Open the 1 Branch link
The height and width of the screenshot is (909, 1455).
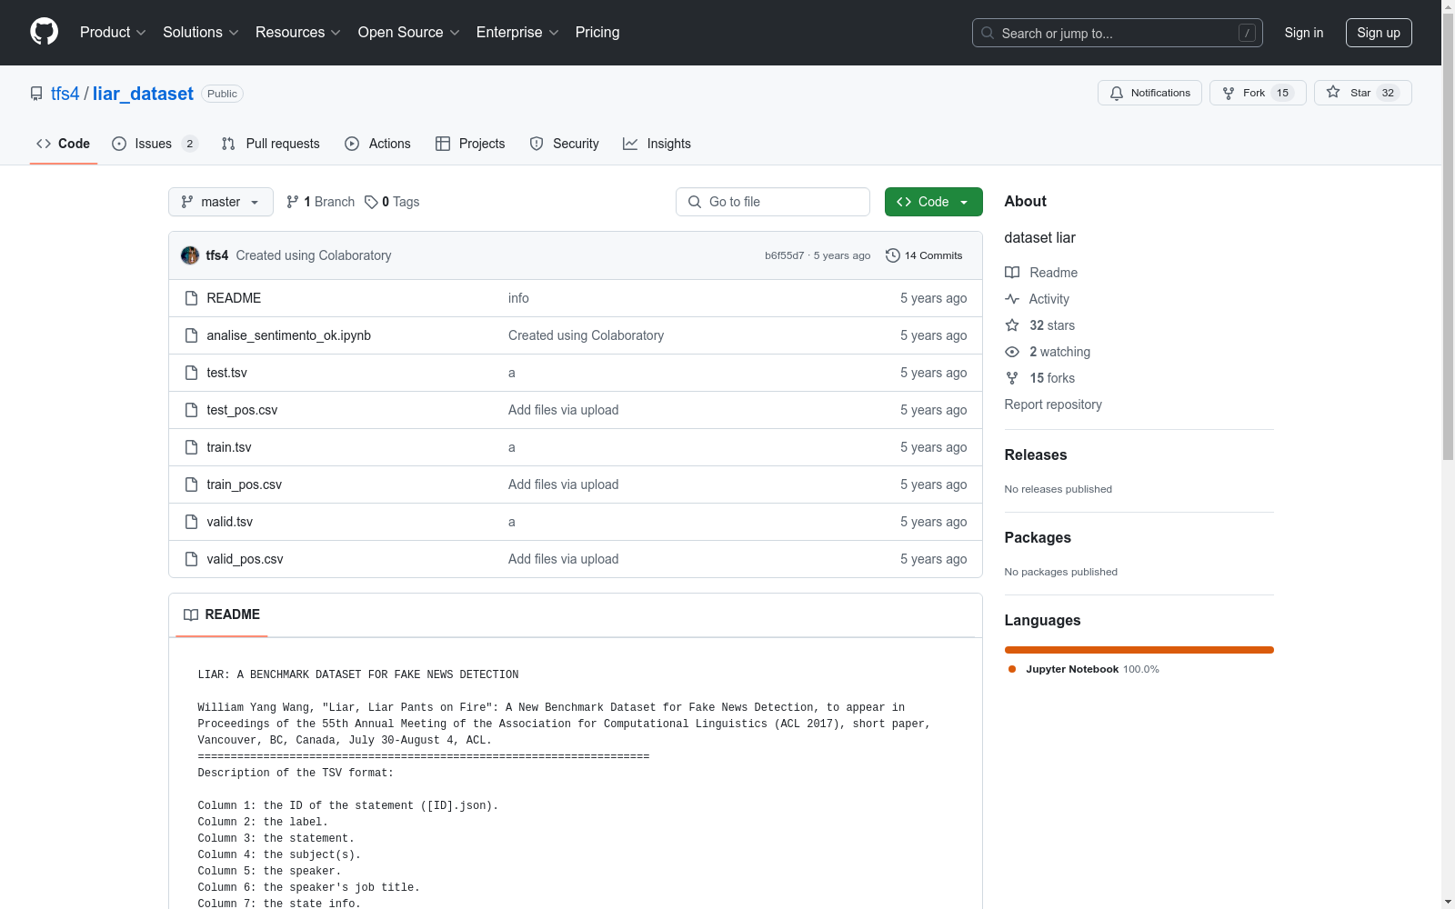pos(321,202)
